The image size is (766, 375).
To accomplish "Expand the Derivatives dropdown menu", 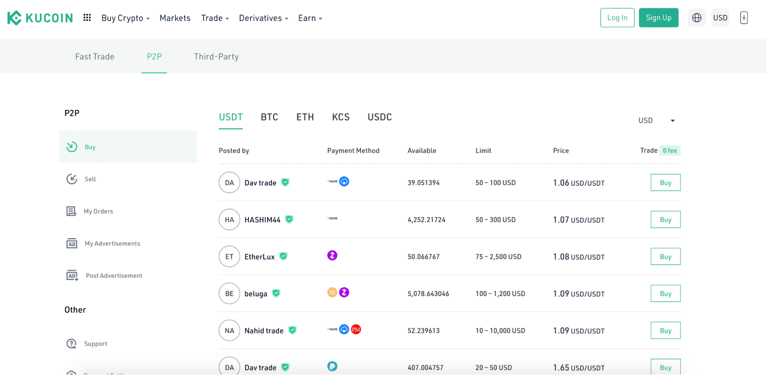I will click(263, 18).
